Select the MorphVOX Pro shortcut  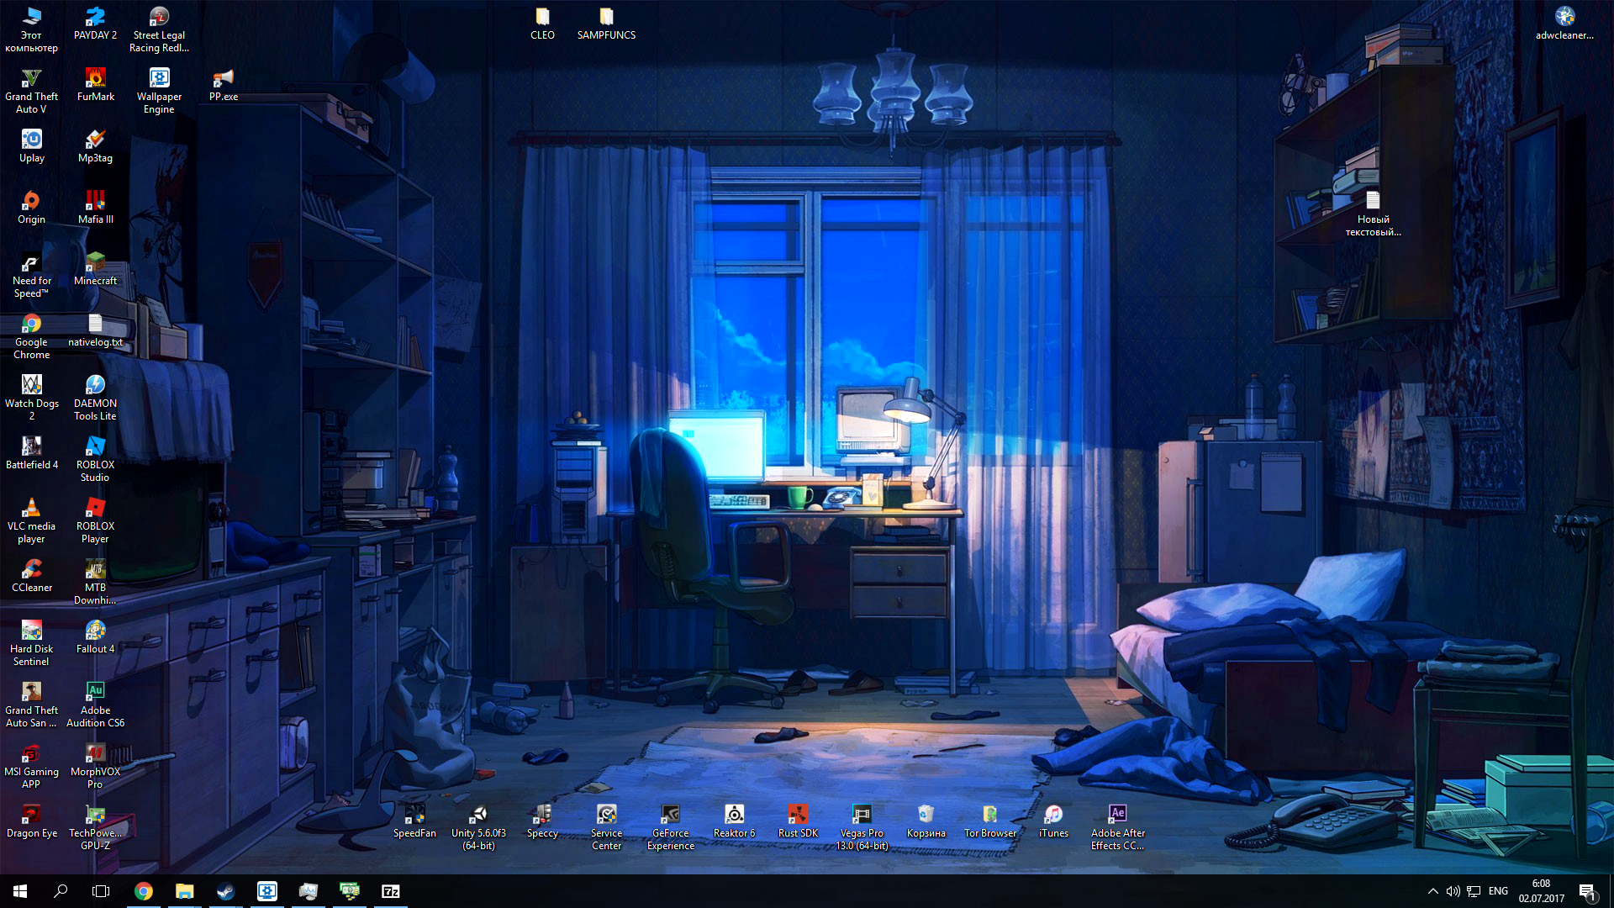95,766
